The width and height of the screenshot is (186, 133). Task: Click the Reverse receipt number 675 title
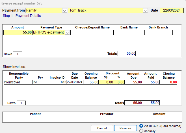click(21, 3)
